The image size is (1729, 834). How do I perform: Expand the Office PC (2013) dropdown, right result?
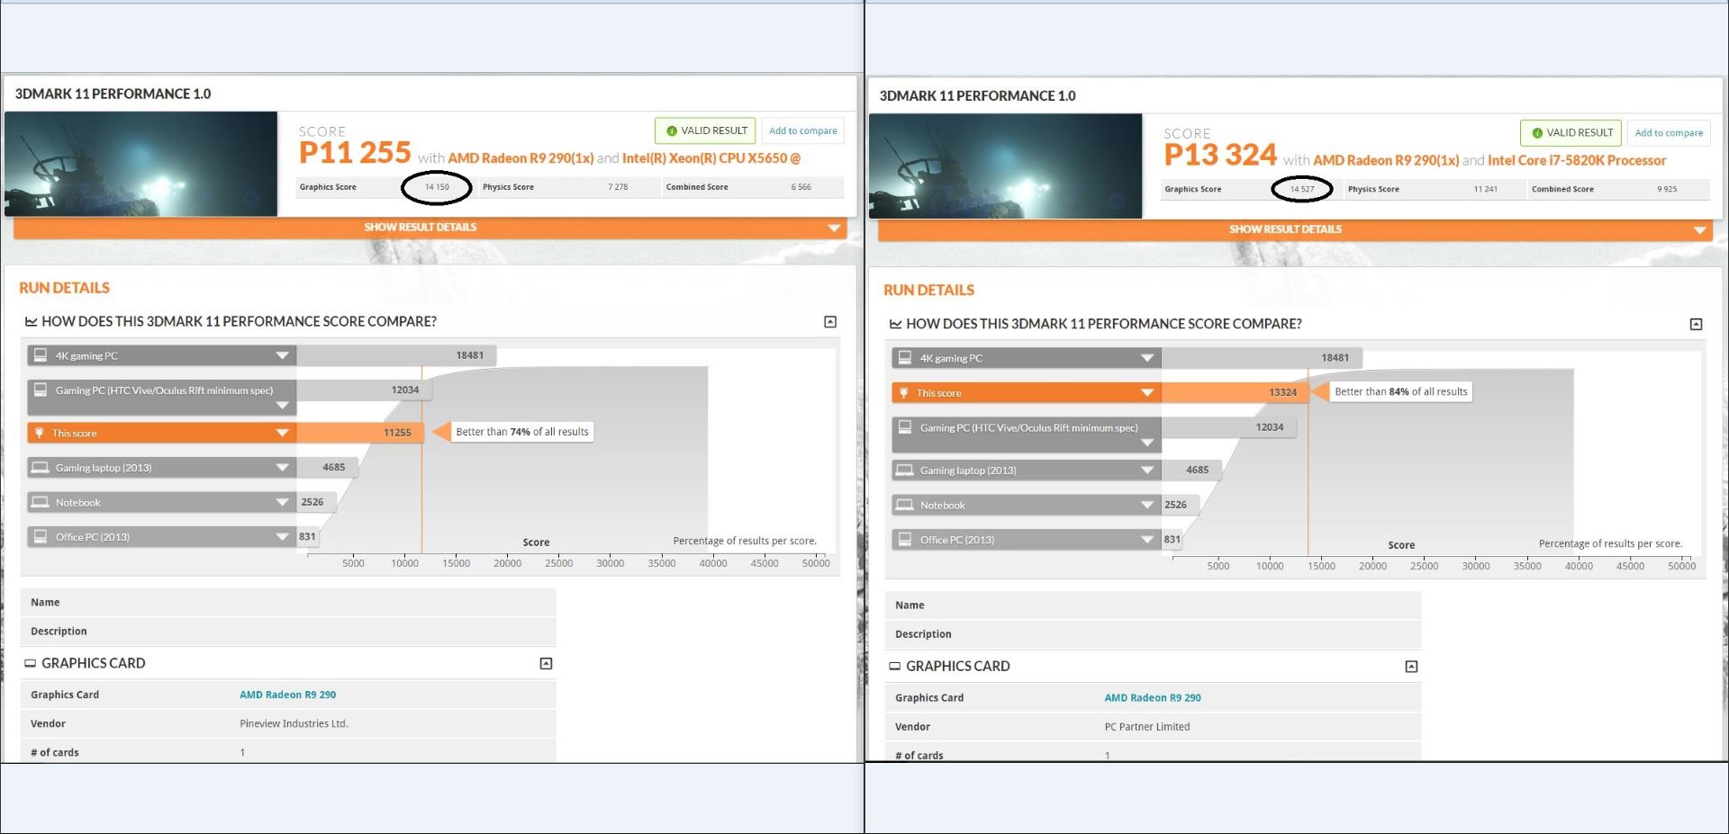click(x=1147, y=540)
